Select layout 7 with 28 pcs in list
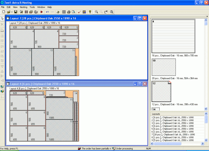This screenshot has height=151, width=209. coord(172,135)
